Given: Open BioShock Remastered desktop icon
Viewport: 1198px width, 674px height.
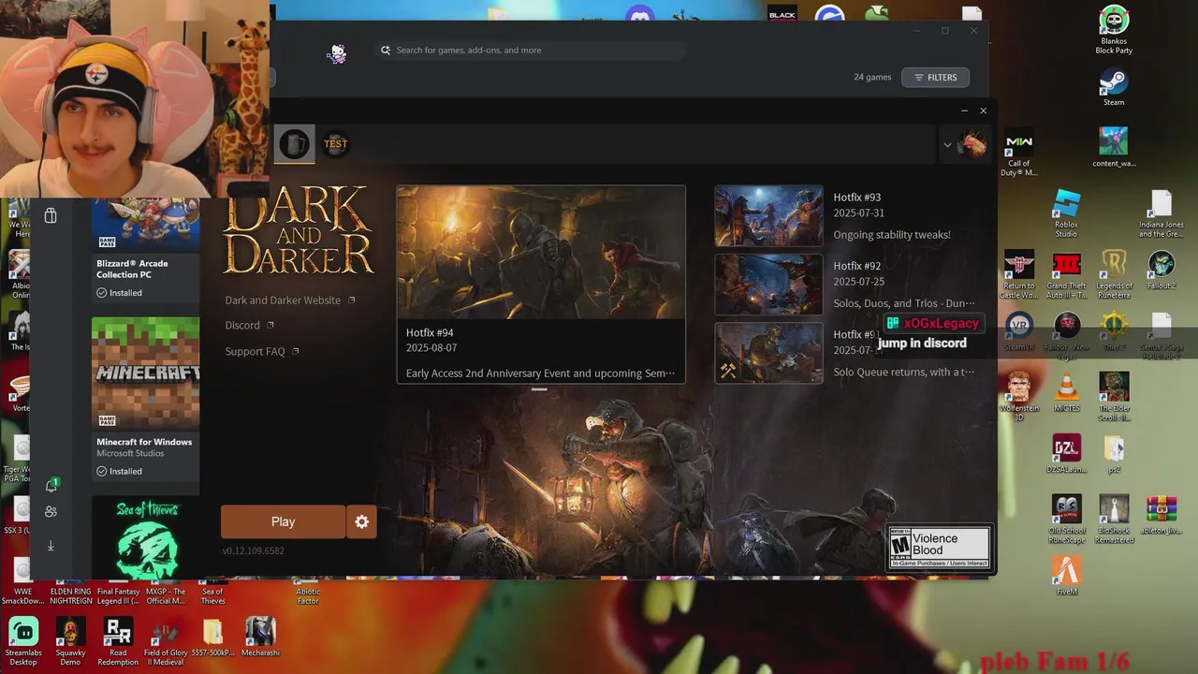Looking at the screenshot, I should click(x=1114, y=519).
